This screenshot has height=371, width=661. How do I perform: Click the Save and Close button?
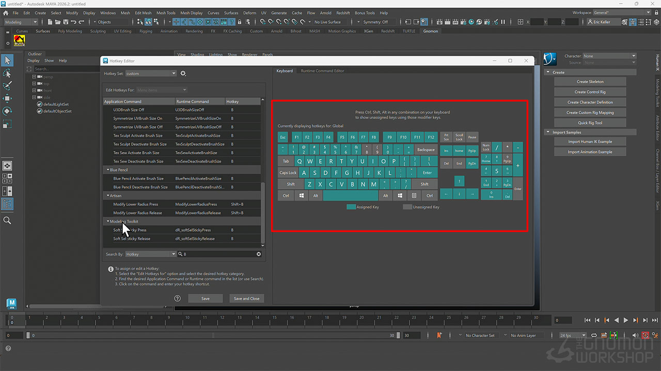pyautogui.click(x=246, y=298)
